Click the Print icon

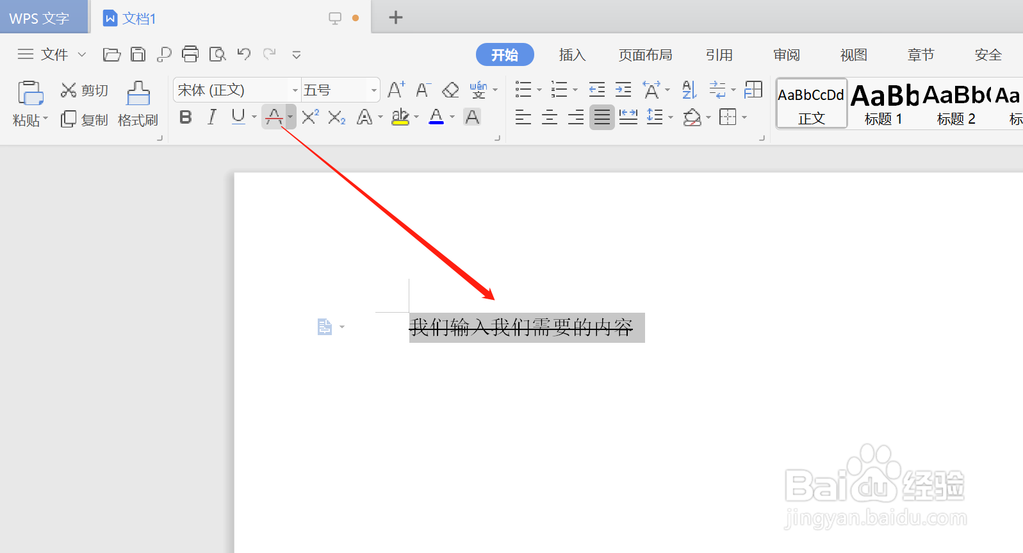pyautogui.click(x=190, y=54)
